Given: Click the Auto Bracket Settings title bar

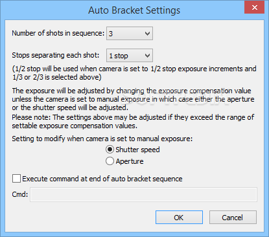Looking at the screenshot, I should click(x=134, y=10).
